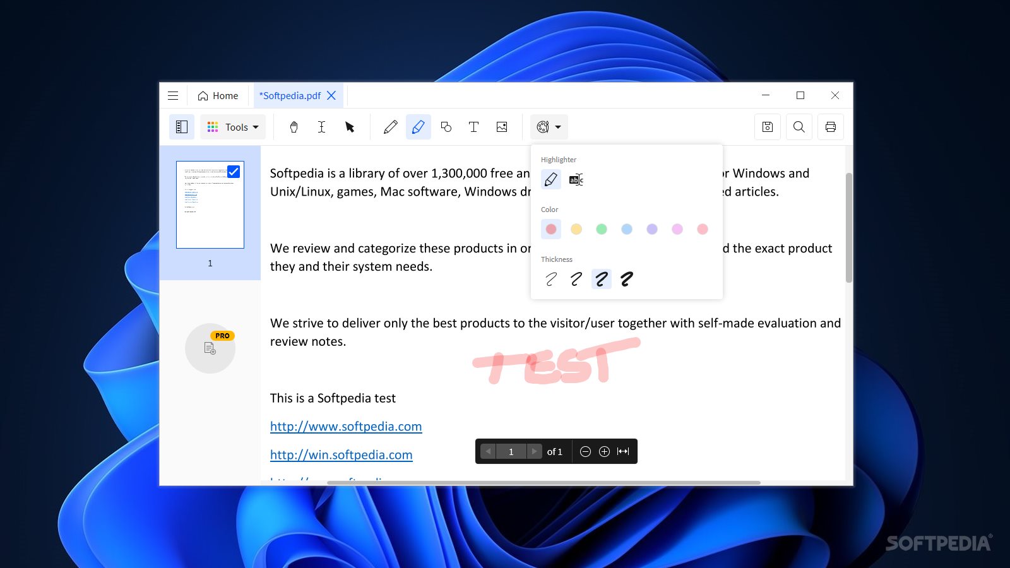Viewport: 1010px width, 568px height.
Task: Expand the Tools dropdown
Action: (x=233, y=127)
